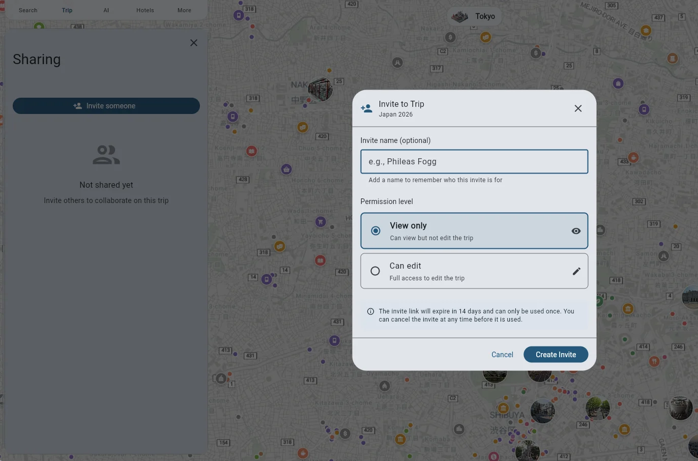Click the red book marker near Honcho on the map

point(320,260)
